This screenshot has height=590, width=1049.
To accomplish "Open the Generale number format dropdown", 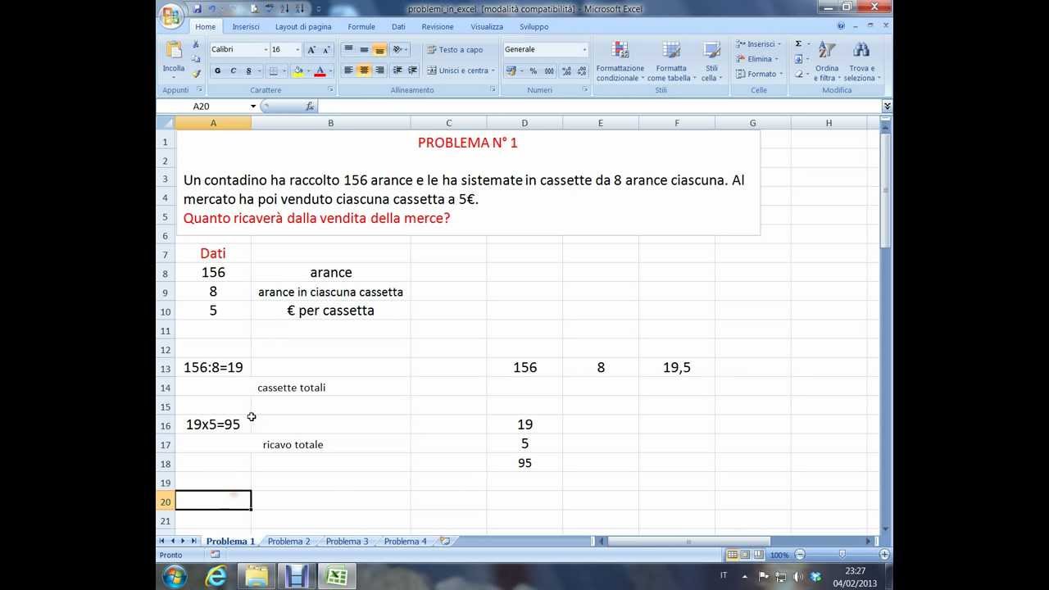I will pos(584,50).
